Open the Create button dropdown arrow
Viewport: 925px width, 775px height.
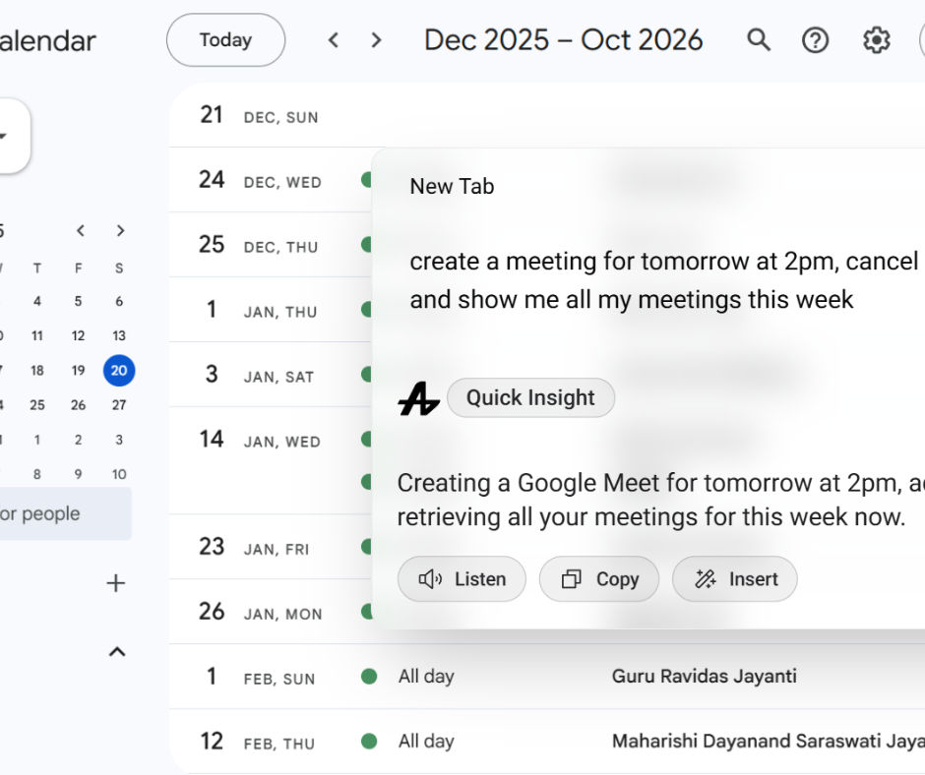(x=5, y=136)
